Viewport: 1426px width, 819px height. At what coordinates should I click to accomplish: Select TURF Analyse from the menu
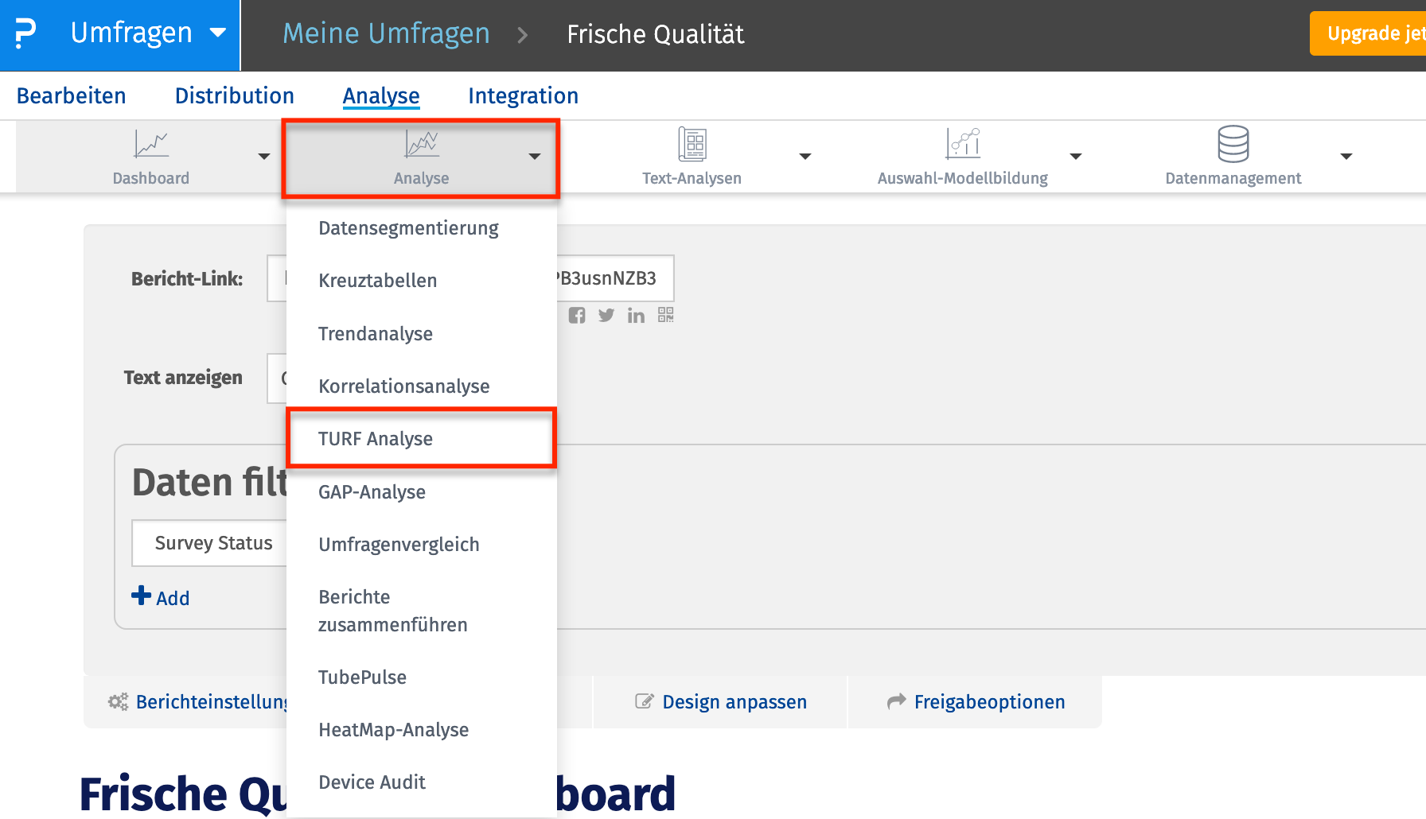[x=376, y=439]
